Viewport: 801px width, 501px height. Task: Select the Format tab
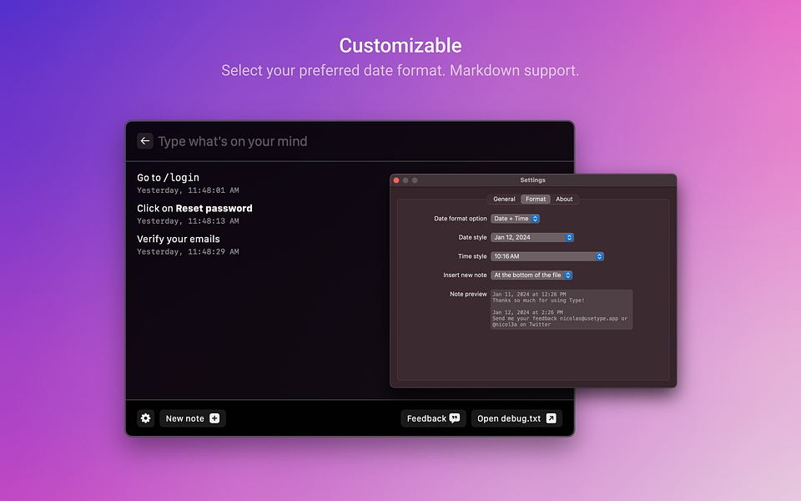535,199
